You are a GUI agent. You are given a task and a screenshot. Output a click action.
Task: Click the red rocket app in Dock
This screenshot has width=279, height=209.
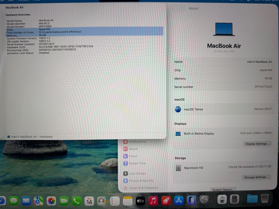coord(166,200)
